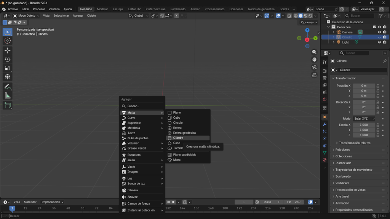Open the Euler XYZ rotation mode dropdown
The width and height of the screenshot is (390, 219).
pos(364,119)
